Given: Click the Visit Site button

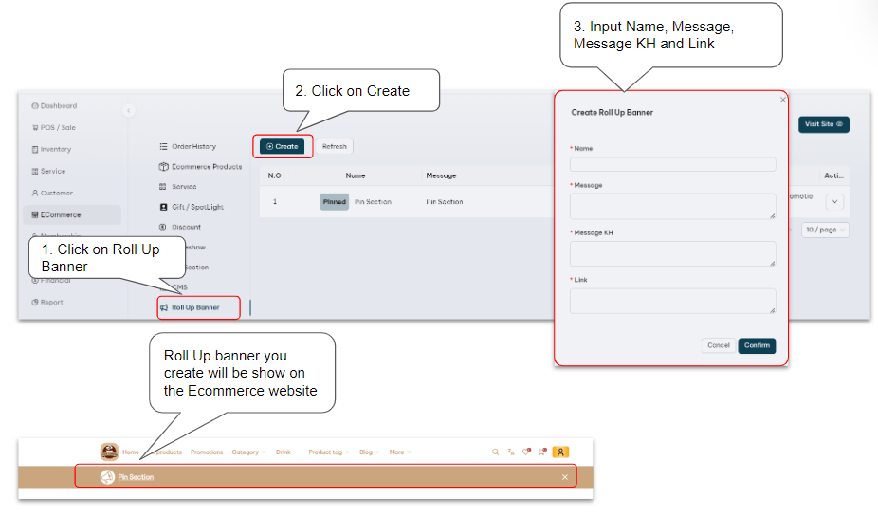Looking at the screenshot, I should [x=823, y=124].
